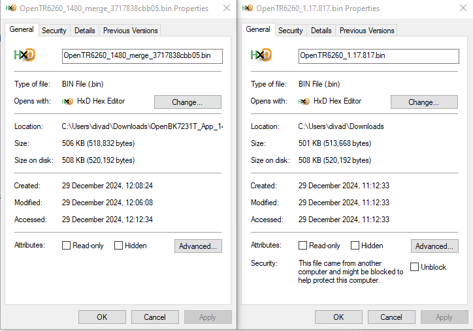Image resolution: width=473 pixels, height=331 pixels.
Task: Click the file name field with the 1480_merge file name
Action: click(142, 56)
